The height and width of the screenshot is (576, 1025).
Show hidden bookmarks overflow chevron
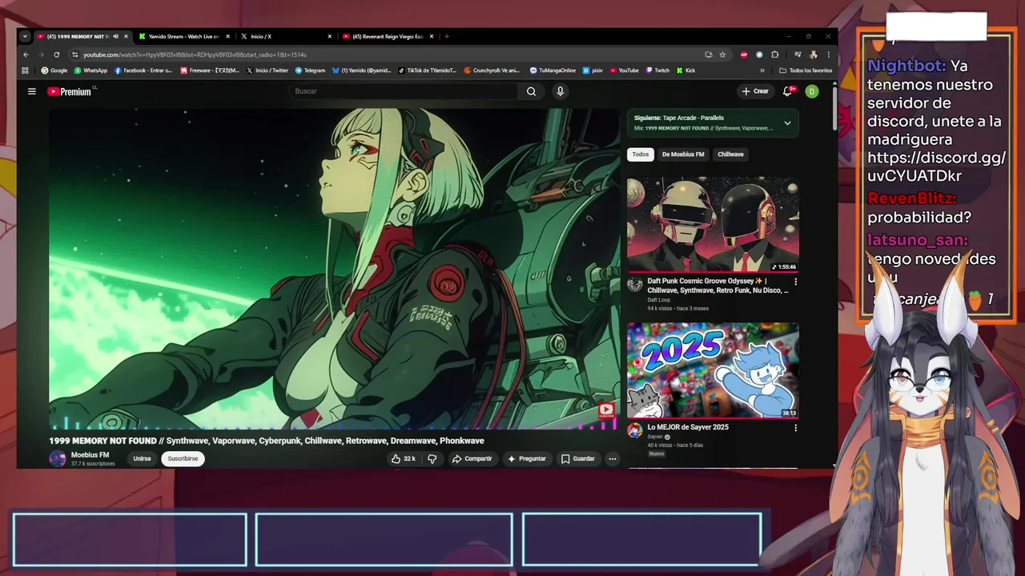[762, 70]
